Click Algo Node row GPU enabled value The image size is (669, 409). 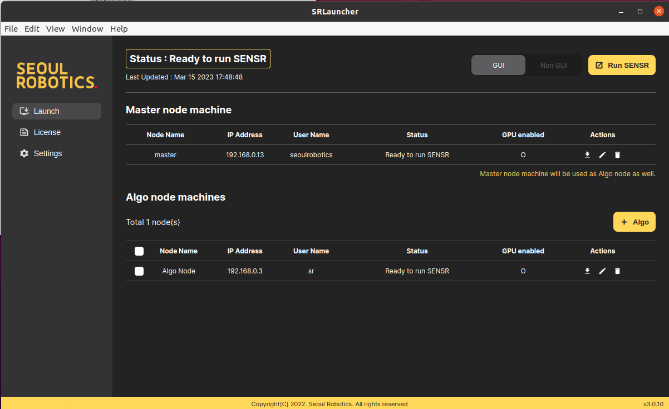pyautogui.click(x=523, y=271)
